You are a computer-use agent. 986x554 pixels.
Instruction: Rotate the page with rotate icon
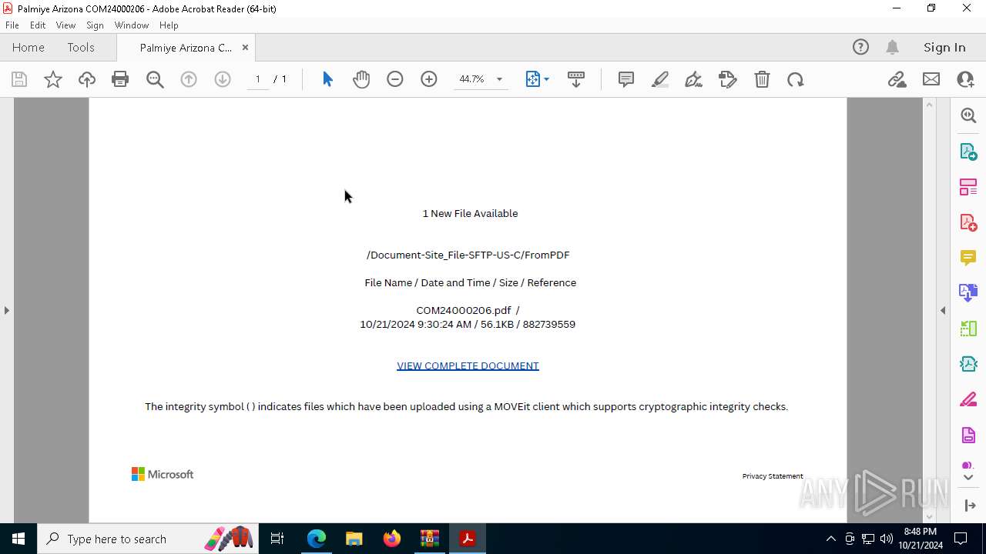pos(796,79)
